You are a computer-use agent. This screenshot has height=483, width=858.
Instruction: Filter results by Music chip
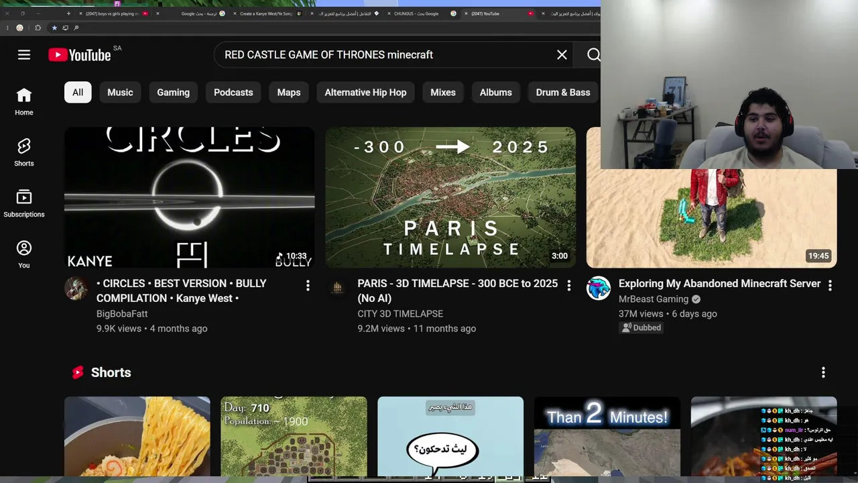click(x=121, y=93)
